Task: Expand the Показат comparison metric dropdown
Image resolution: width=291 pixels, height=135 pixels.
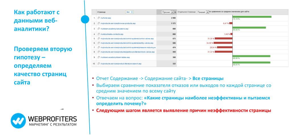Action: (x=203, y=12)
